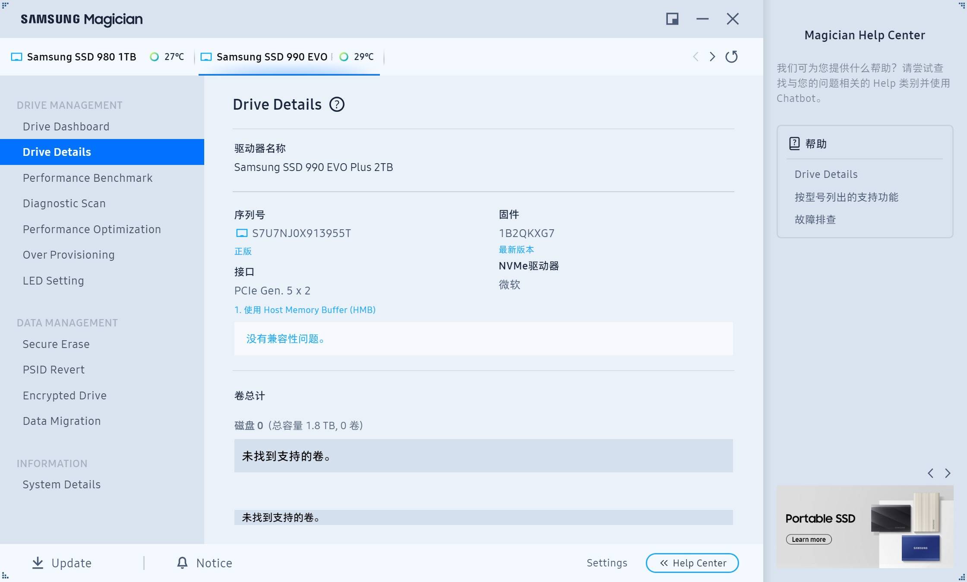Click Learn more on Portable SSD ad

point(809,539)
